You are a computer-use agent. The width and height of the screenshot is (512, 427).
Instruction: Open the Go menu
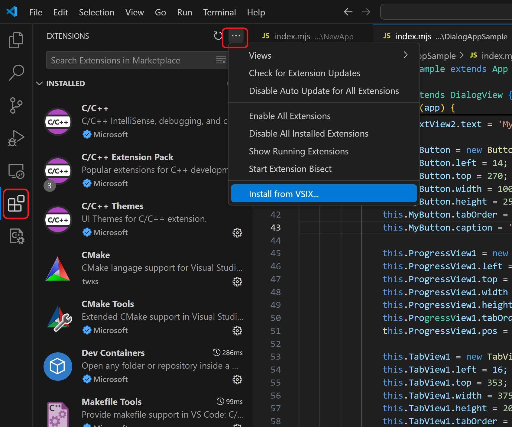pyautogui.click(x=160, y=12)
